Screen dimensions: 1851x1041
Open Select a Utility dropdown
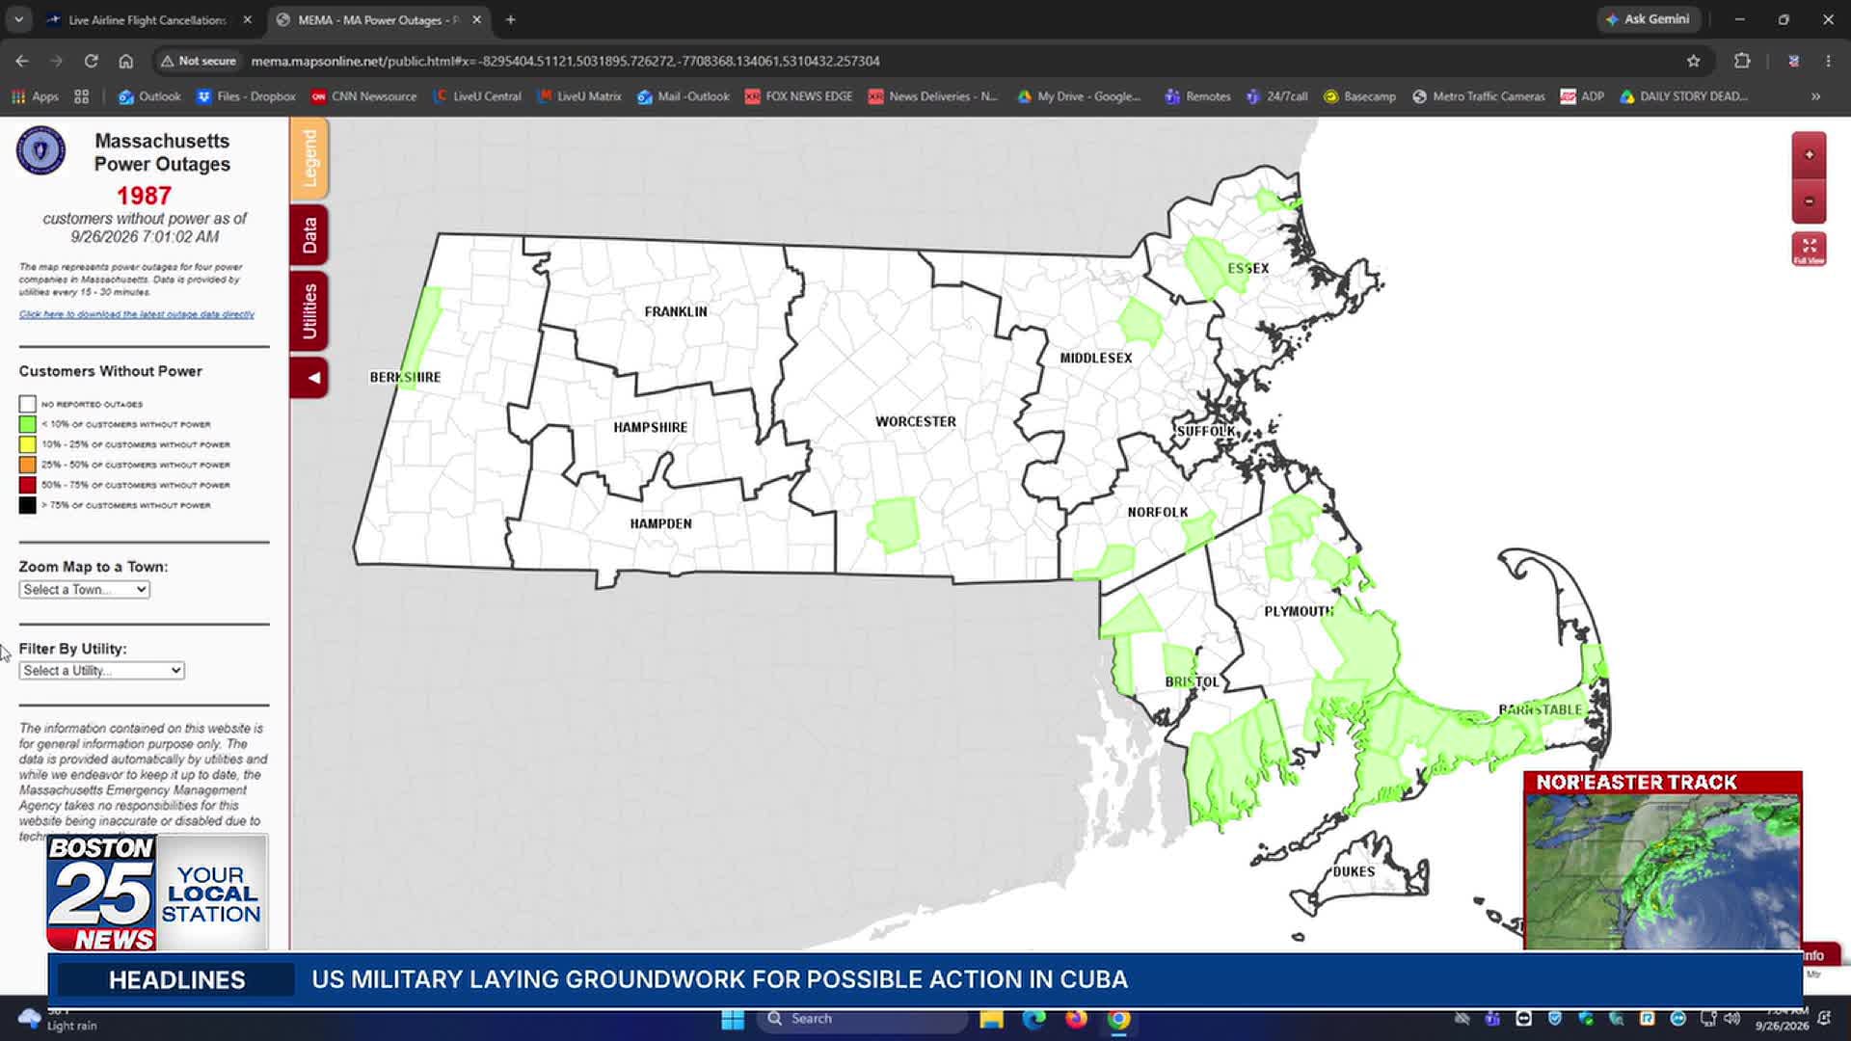tap(101, 670)
